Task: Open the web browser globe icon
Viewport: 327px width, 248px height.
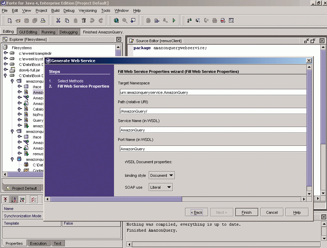Action: click(x=116, y=21)
